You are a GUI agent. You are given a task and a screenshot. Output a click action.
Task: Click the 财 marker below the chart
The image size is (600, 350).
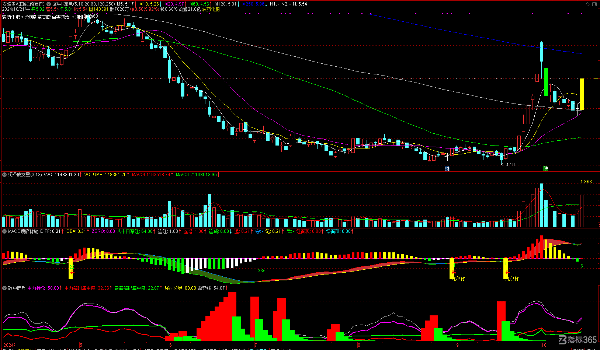(447, 169)
